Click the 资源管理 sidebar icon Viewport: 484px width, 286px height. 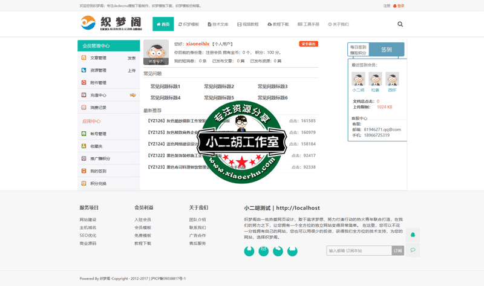(x=83, y=70)
